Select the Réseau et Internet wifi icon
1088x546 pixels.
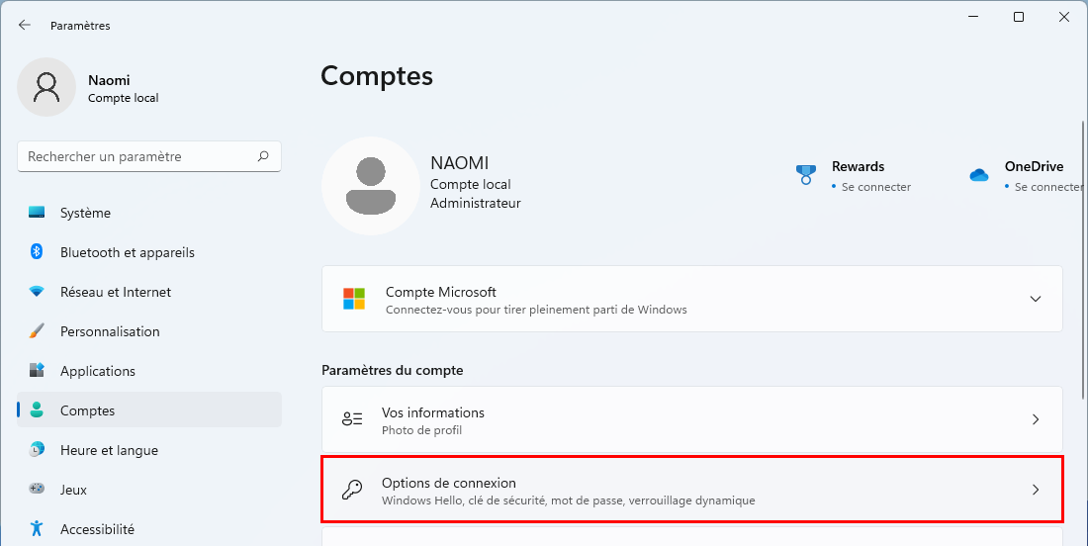tap(37, 292)
